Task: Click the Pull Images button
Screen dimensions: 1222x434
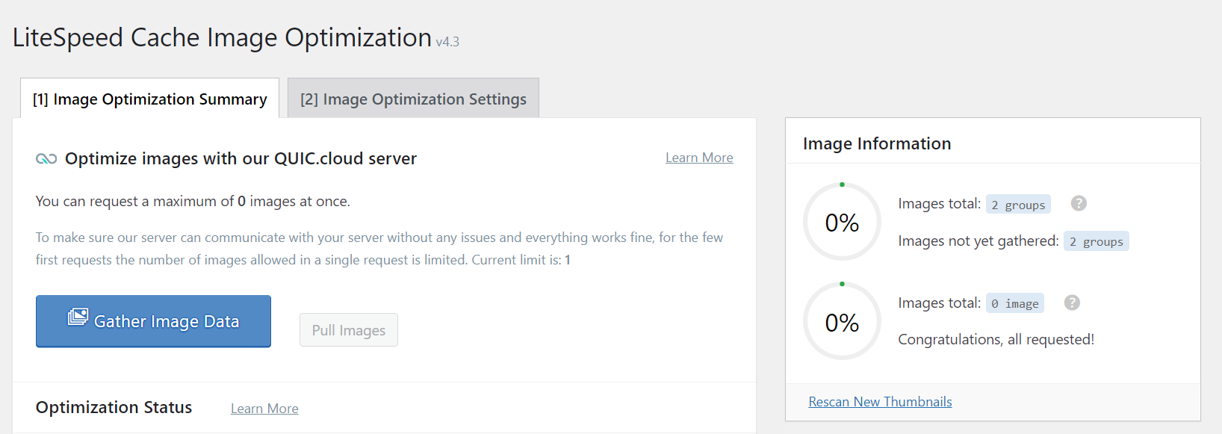Action: click(x=349, y=330)
